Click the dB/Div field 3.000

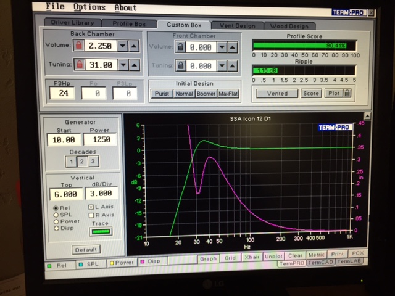(x=101, y=193)
